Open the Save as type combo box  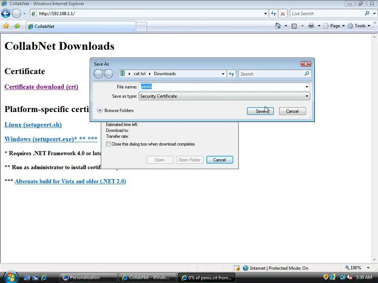pyautogui.click(x=224, y=96)
